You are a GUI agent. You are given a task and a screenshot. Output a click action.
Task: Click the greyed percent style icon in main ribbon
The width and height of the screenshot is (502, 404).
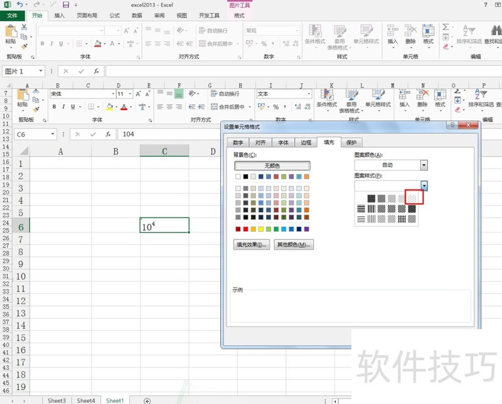(264, 43)
